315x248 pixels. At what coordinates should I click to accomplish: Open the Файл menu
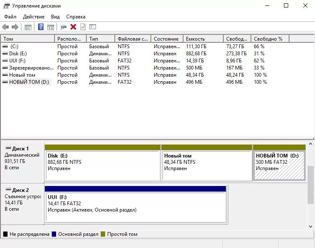point(10,17)
